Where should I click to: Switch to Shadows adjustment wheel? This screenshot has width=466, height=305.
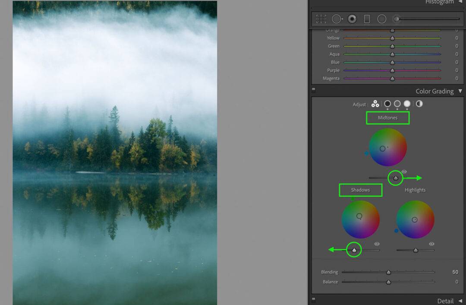387,104
